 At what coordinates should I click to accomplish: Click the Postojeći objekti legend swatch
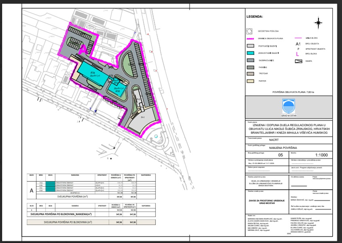tap(250, 46)
